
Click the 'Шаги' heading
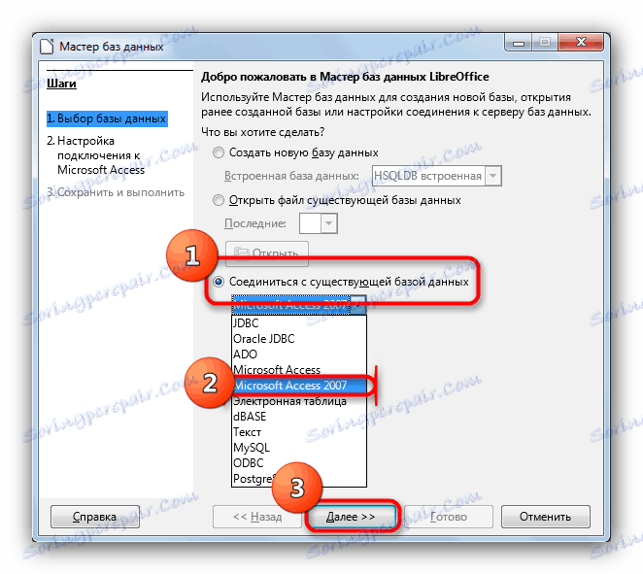click(61, 84)
